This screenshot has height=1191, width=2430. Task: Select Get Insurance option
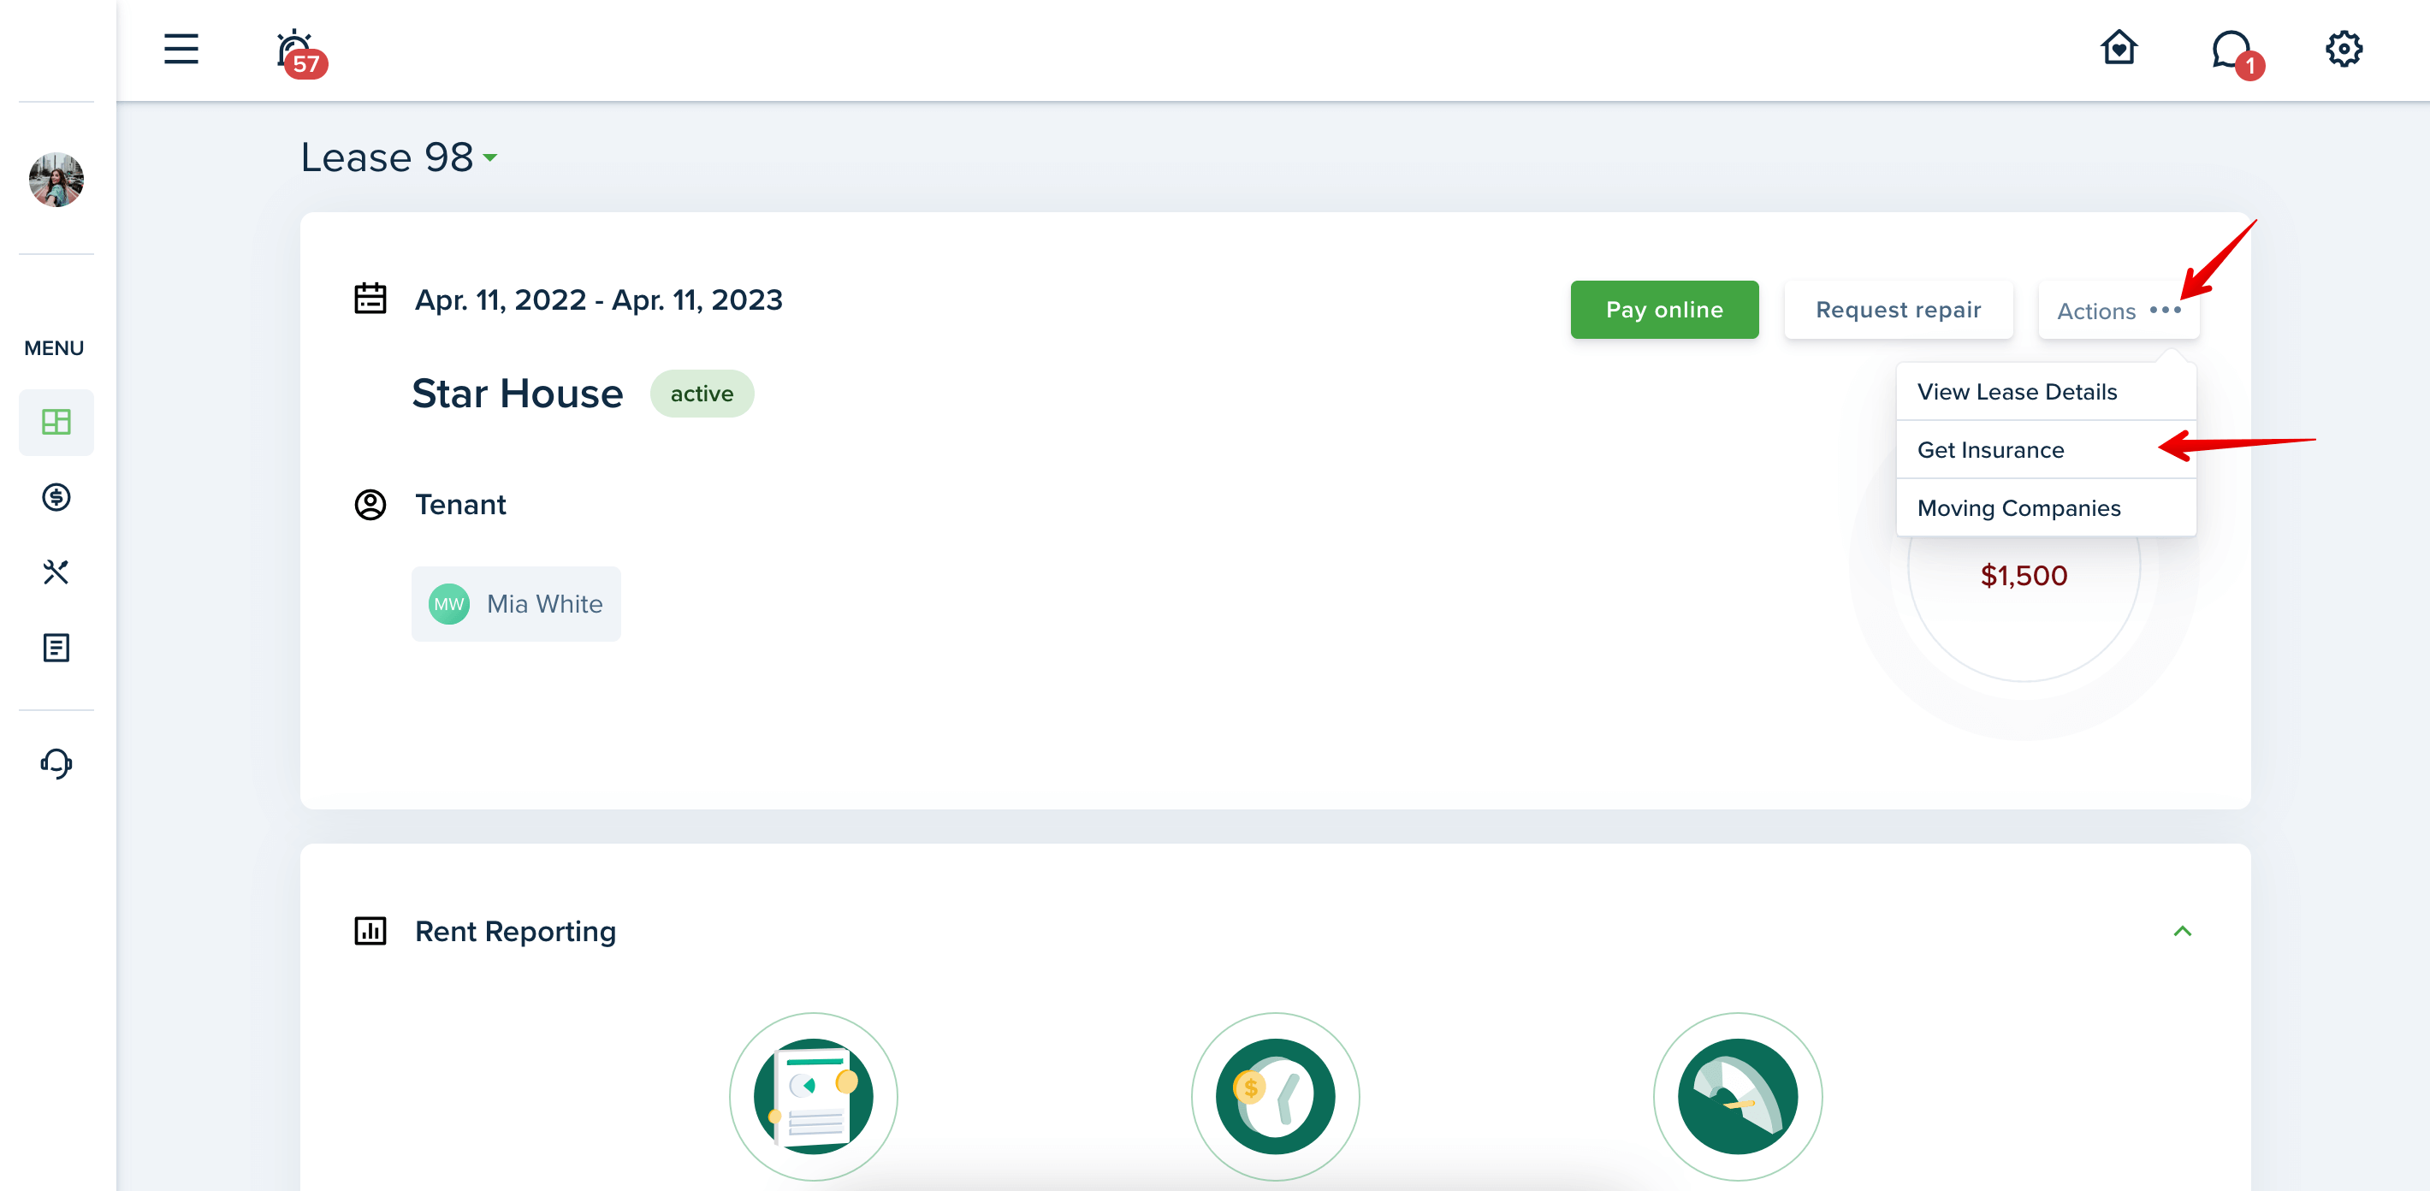[2046, 450]
